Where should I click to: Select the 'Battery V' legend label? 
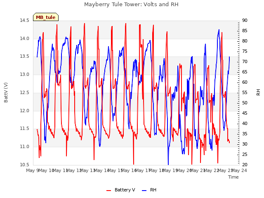tap(125, 190)
